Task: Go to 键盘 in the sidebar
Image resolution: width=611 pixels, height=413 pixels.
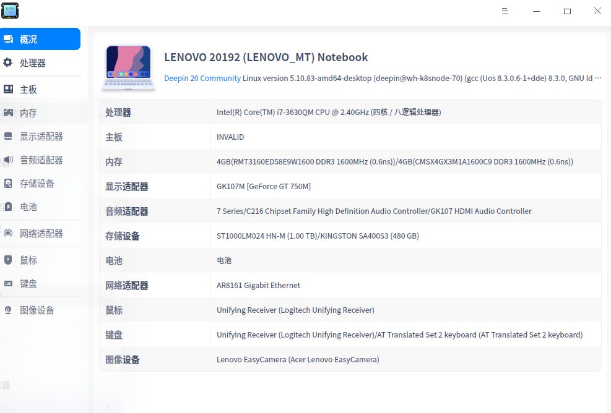Action: click(40, 283)
